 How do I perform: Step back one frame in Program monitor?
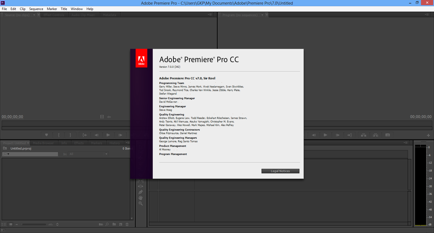pyautogui.click(x=314, y=135)
